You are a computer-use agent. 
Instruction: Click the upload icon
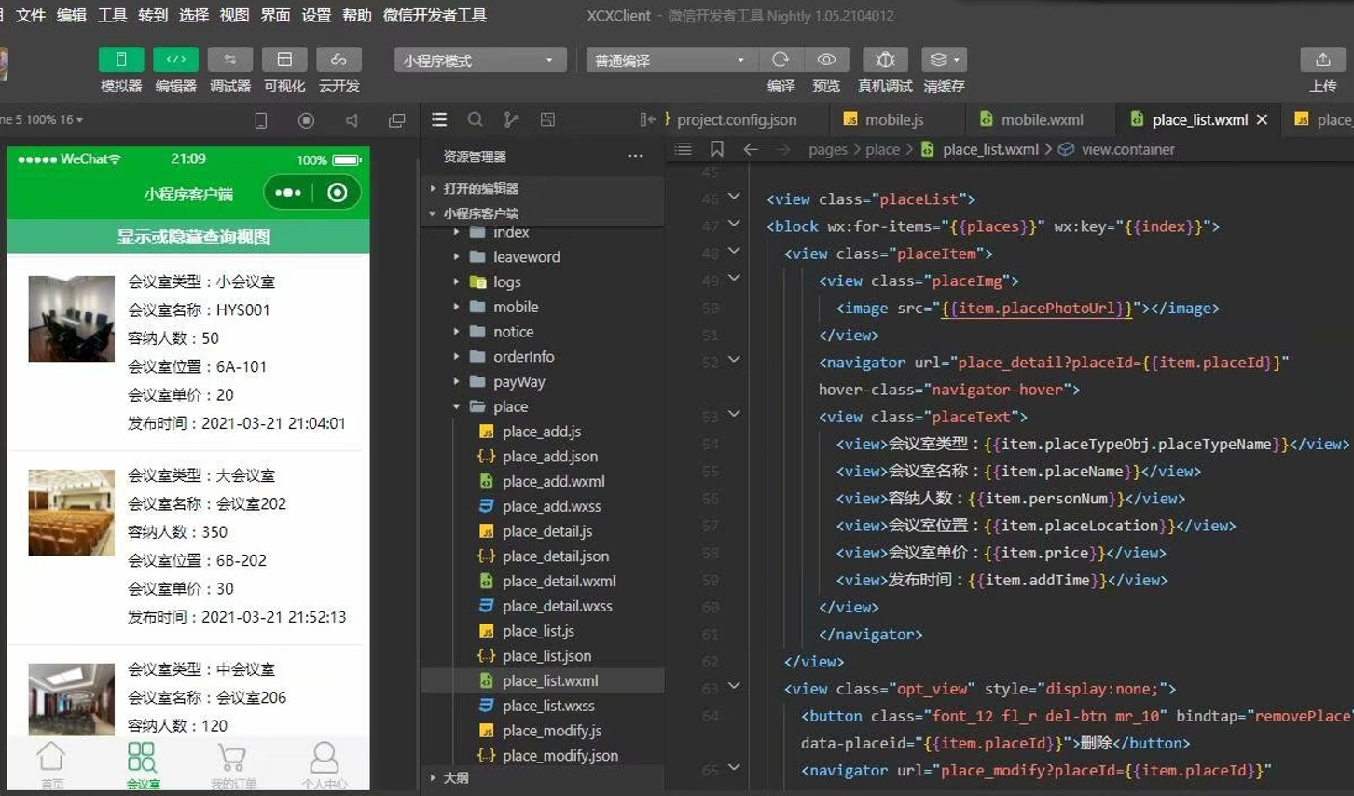coord(1322,60)
